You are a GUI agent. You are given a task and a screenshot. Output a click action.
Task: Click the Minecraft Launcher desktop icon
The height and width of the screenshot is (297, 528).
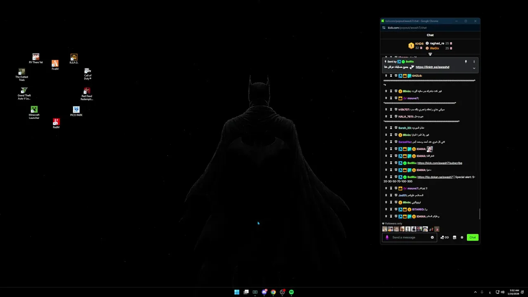pos(34,113)
